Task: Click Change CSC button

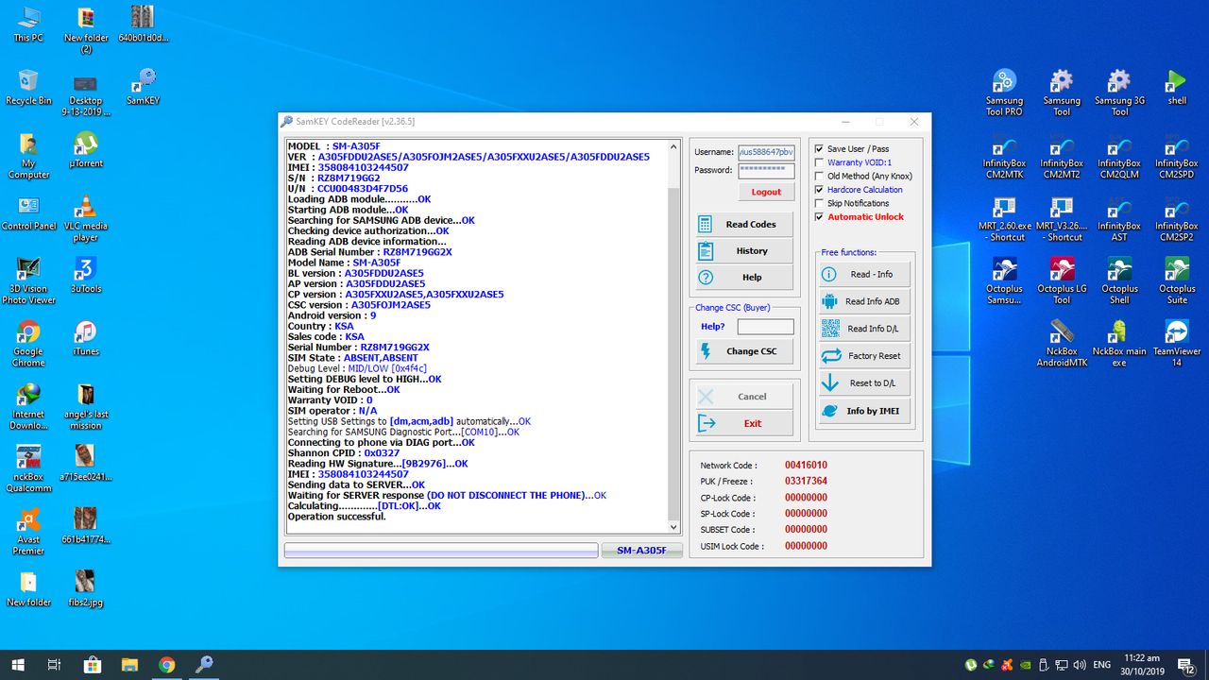Action: coord(742,351)
